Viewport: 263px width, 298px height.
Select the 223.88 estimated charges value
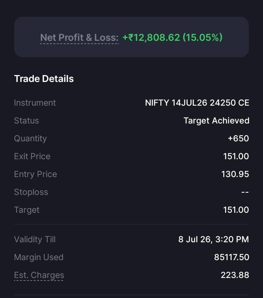tap(235, 275)
